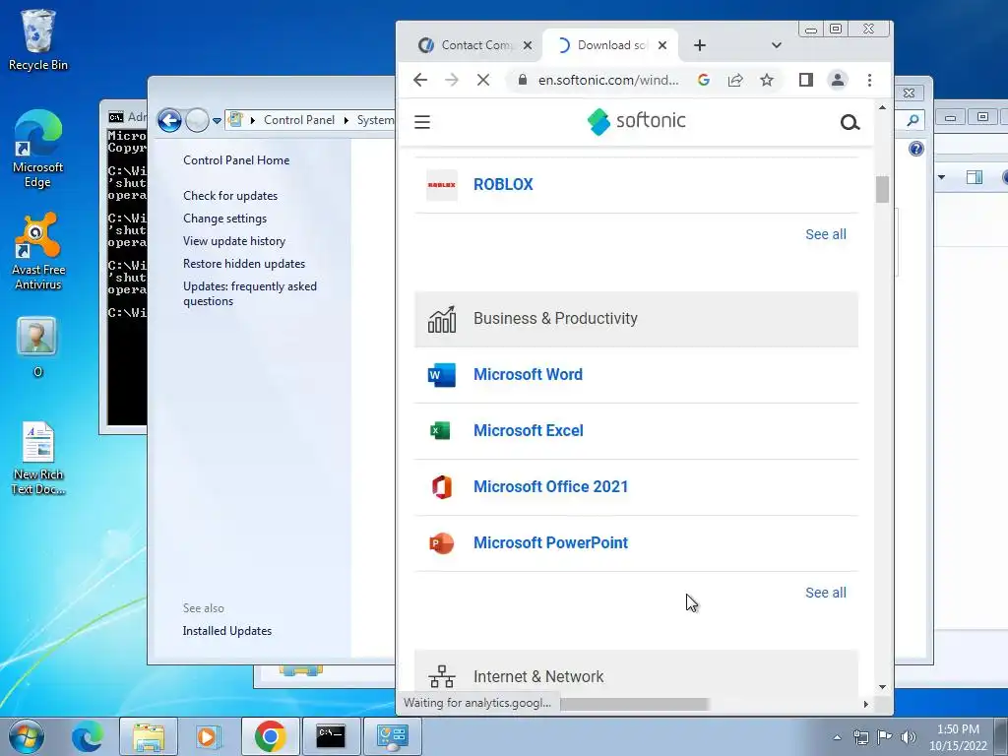Click the ROBLOX app icon
1008x756 pixels.
pos(442,184)
